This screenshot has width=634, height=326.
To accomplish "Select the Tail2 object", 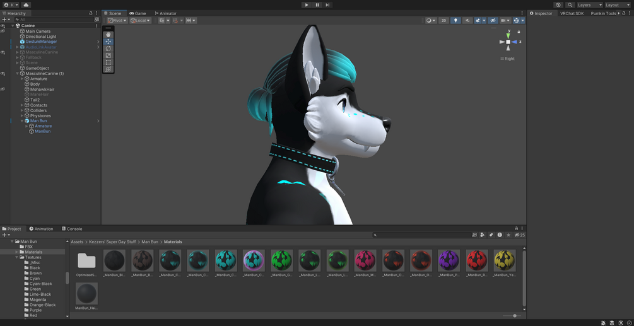I will 35,100.
